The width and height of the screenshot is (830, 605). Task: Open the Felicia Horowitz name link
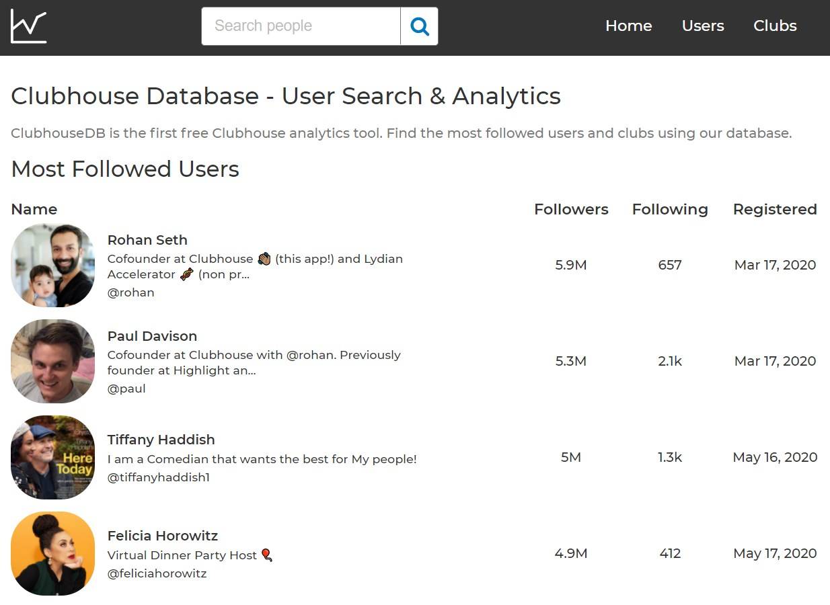163,536
